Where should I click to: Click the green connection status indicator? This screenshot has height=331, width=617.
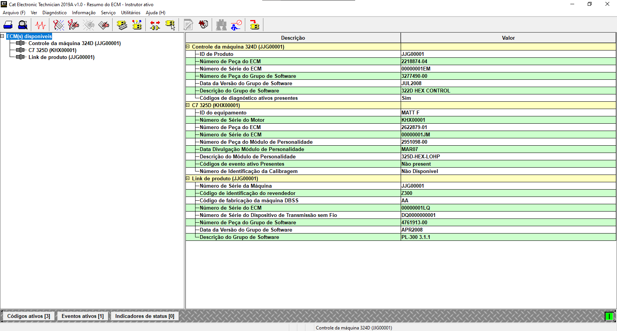pos(609,316)
